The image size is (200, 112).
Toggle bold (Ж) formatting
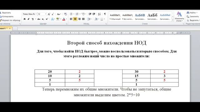point(25,19)
